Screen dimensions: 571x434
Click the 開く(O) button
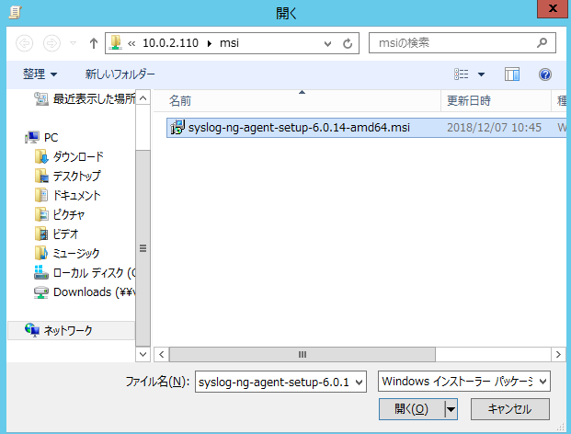412,409
